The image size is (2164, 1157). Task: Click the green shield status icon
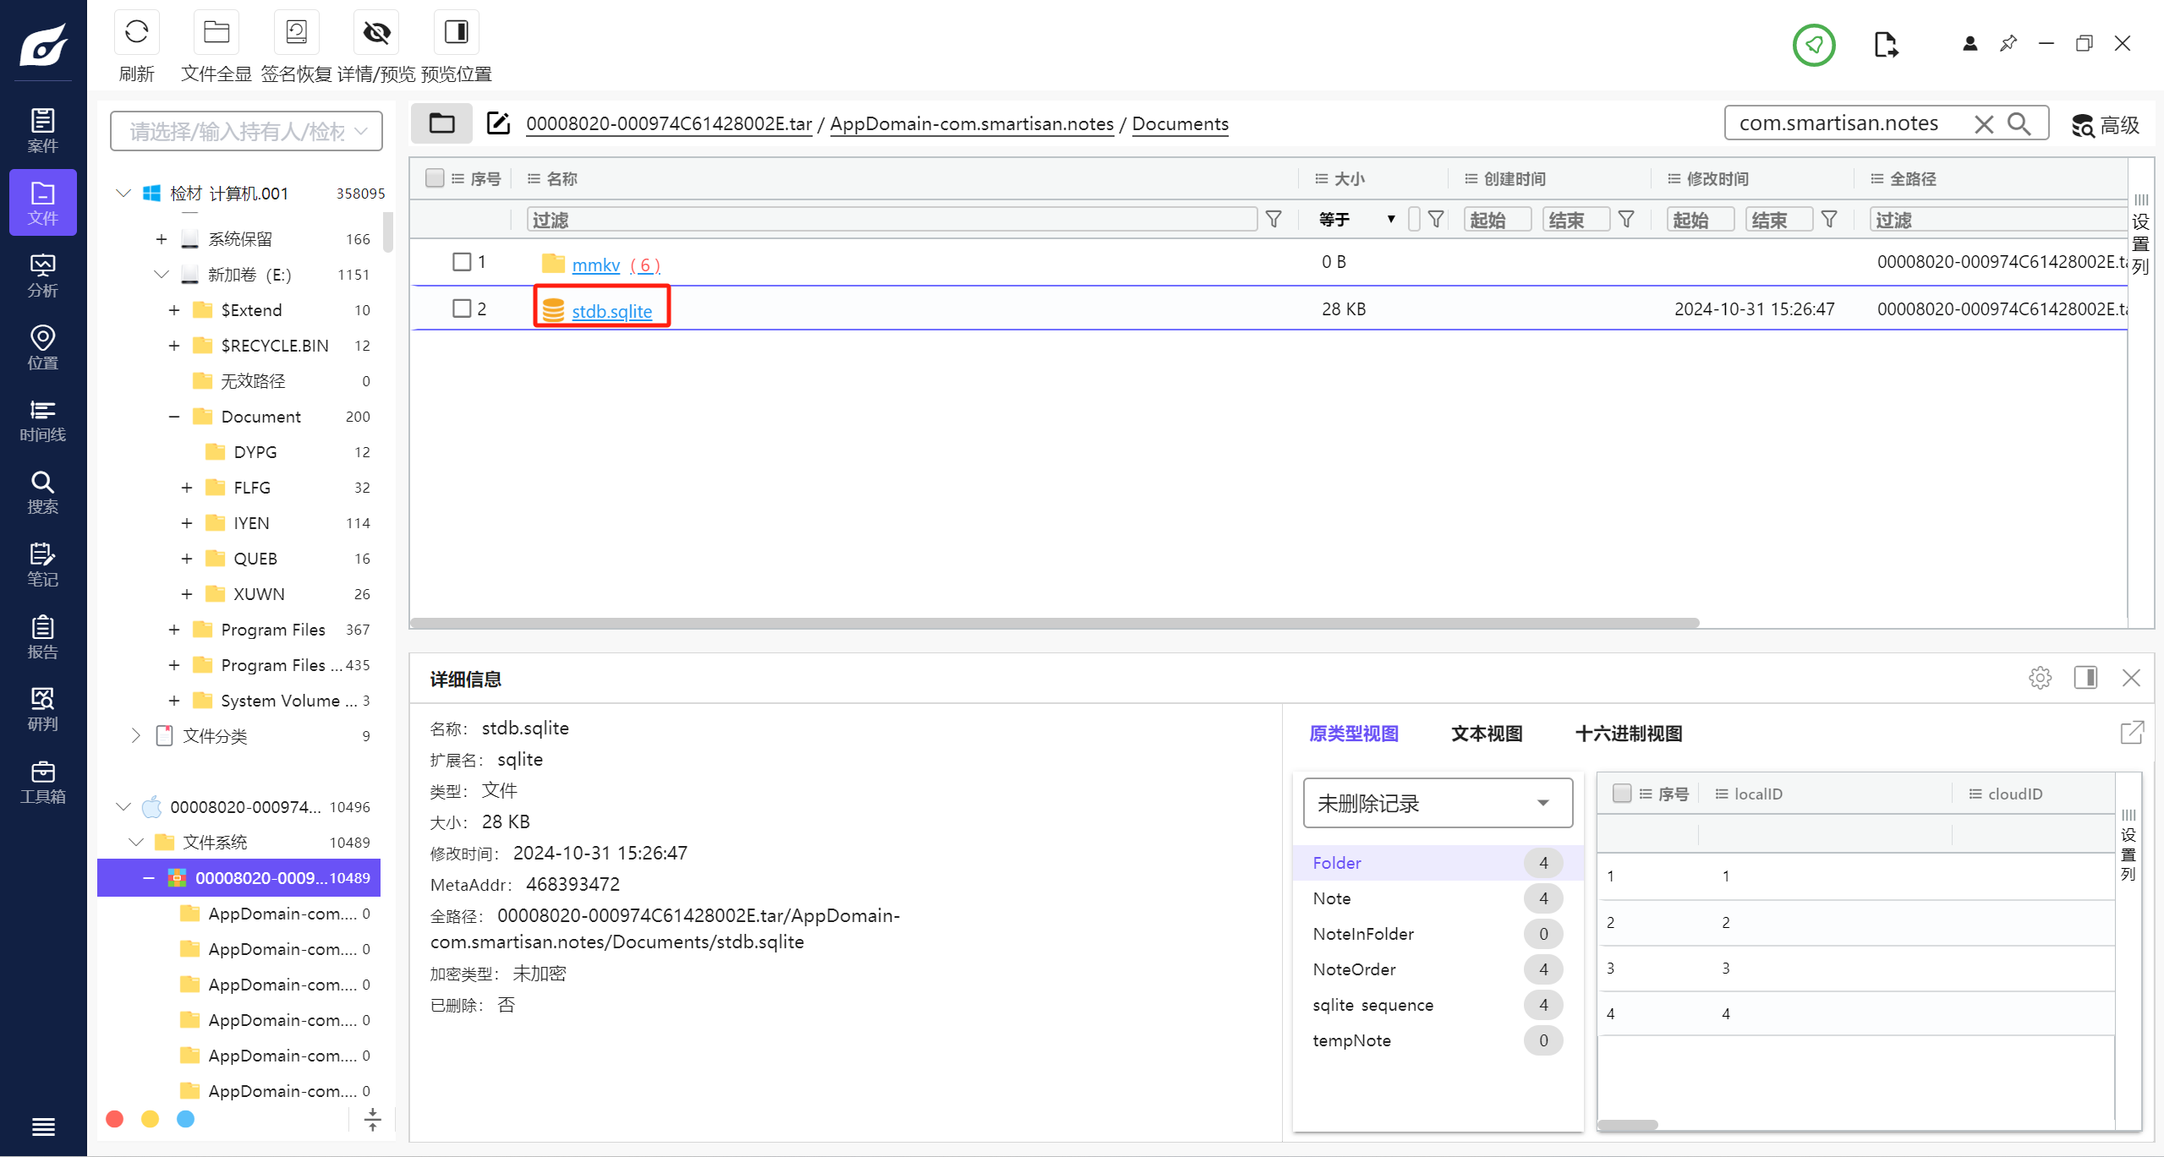(x=1813, y=45)
